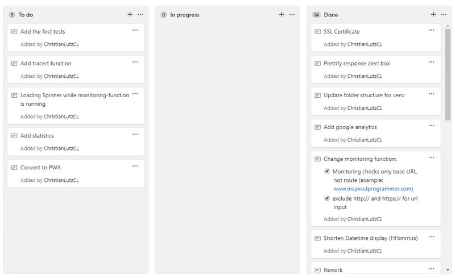Uncheck 'Monitoring checks only base URL' checkbox

pos(327,171)
